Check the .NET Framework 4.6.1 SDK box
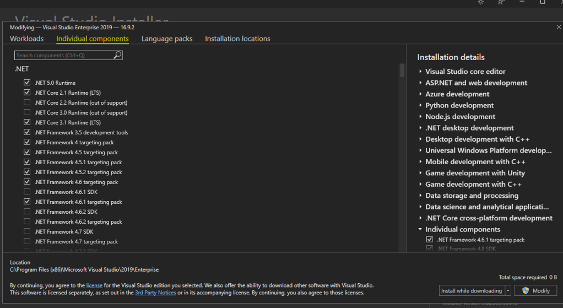563x308 pixels. pos(27,192)
